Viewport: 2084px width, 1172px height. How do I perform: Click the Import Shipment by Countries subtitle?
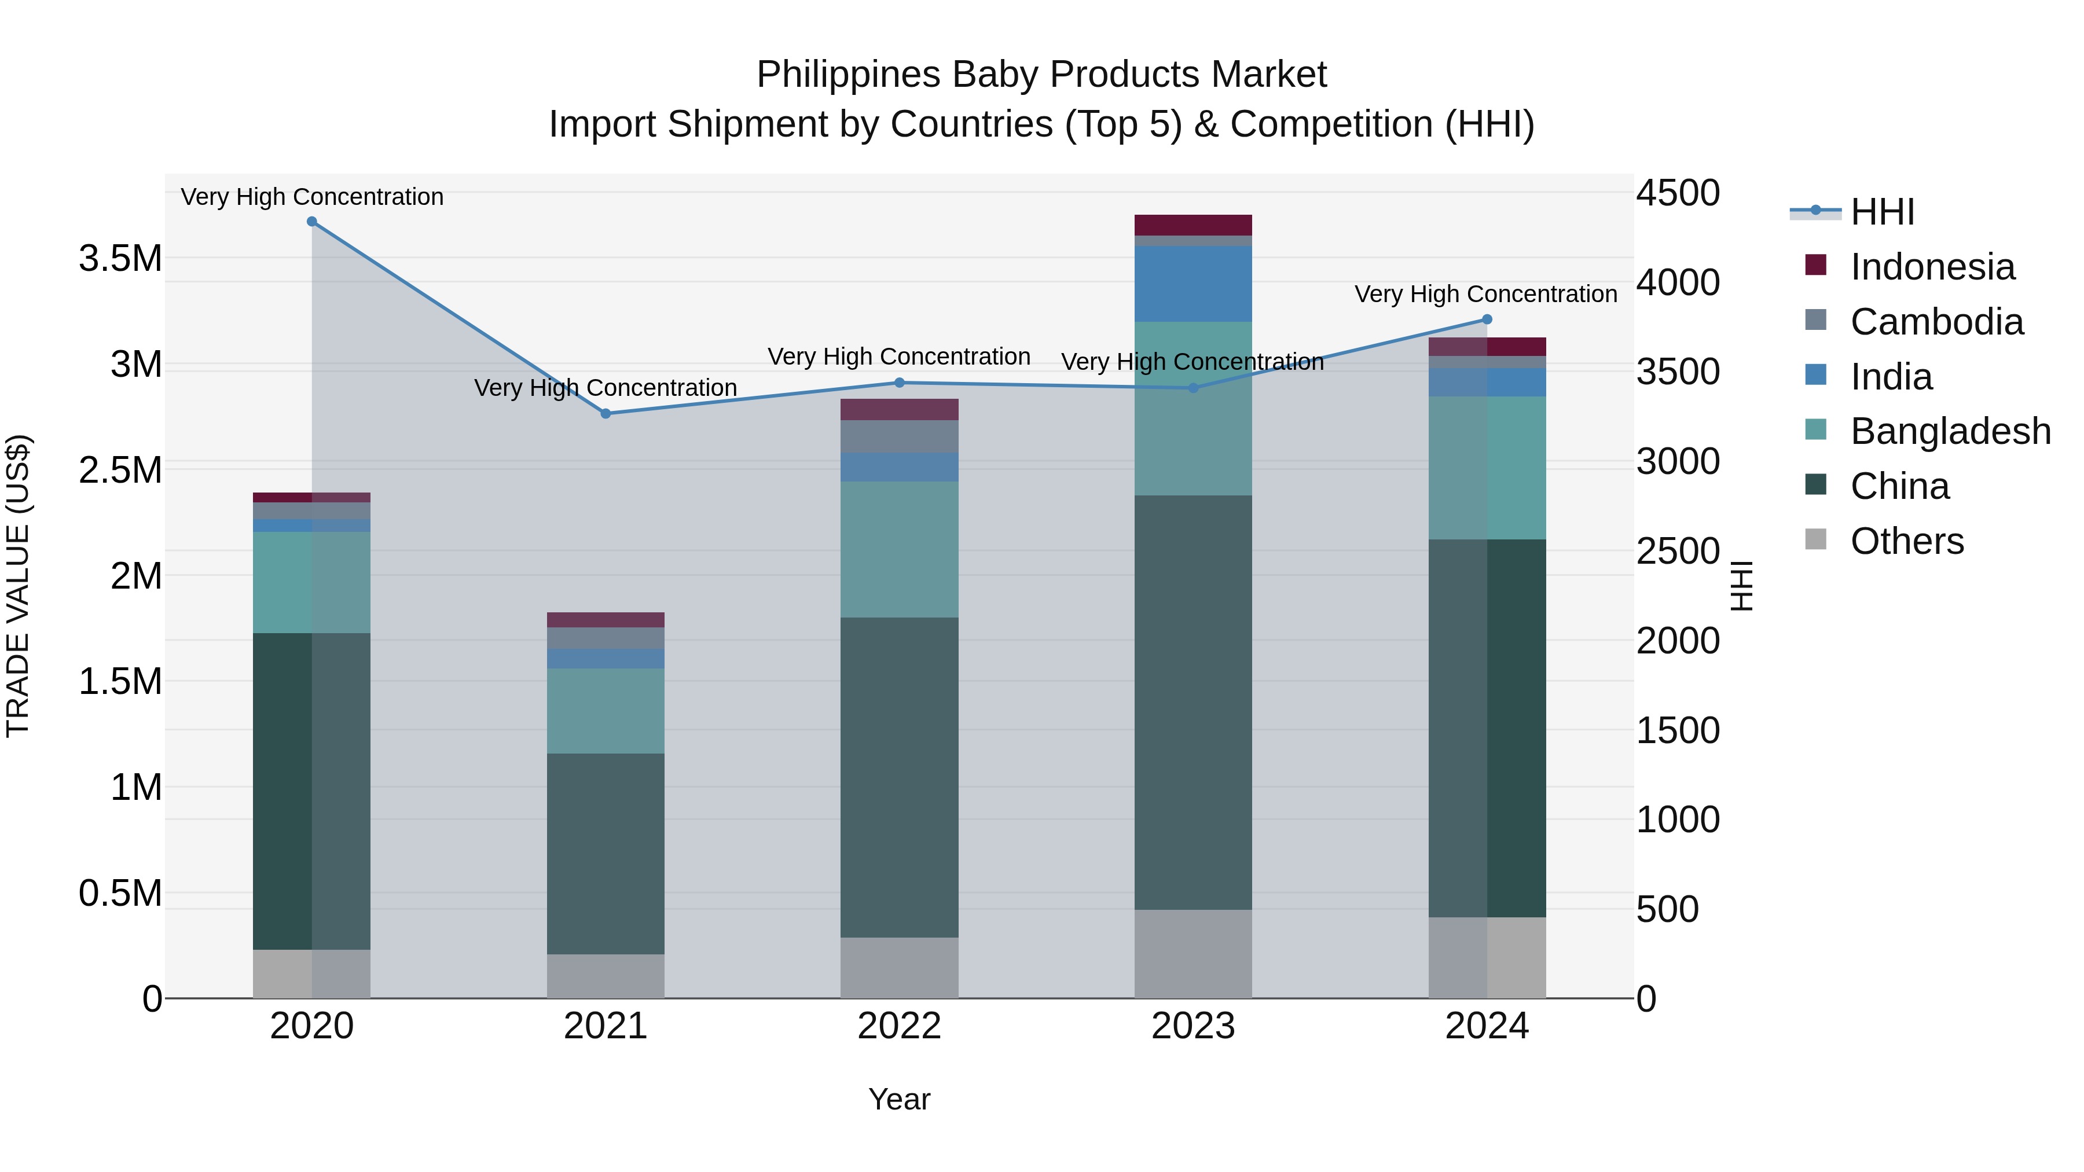(x=1042, y=124)
